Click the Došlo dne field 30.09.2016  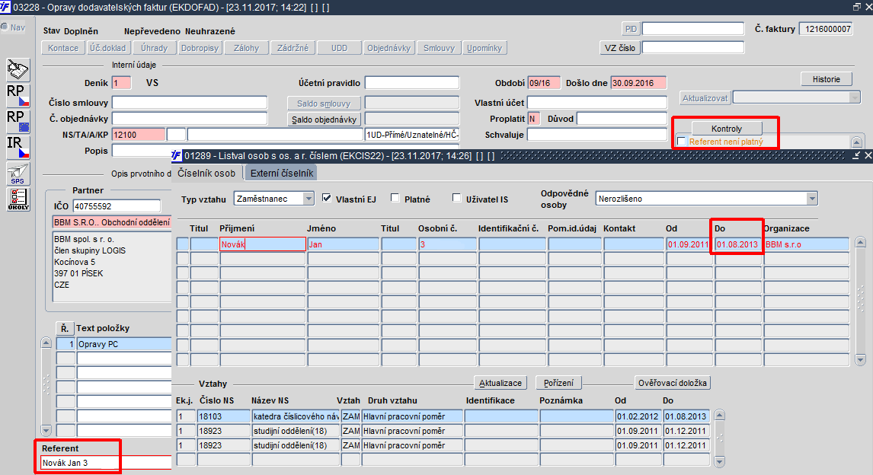tap(638, 83)
